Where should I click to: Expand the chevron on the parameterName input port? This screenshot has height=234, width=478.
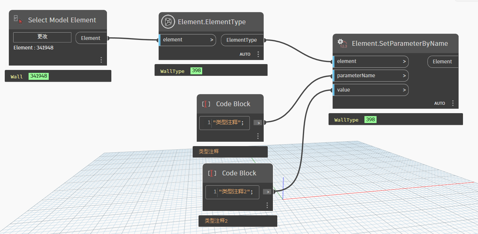click(404, 76)
